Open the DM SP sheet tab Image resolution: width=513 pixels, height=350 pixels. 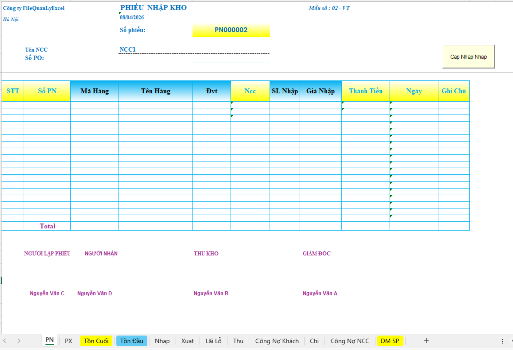(x=390, y=341)
